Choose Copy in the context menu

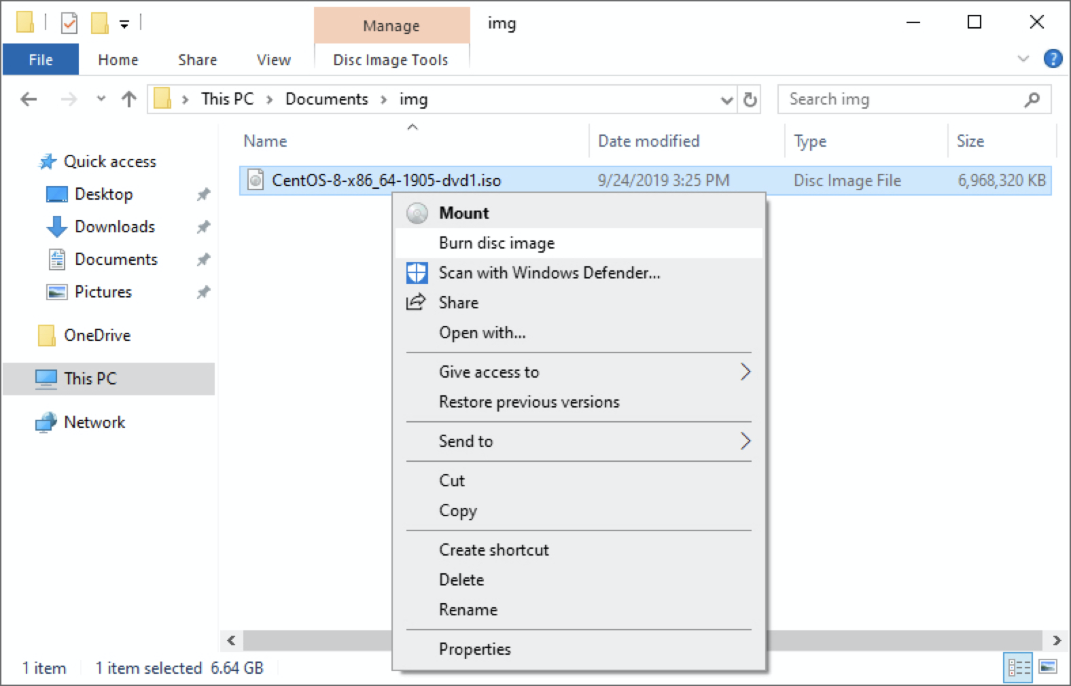coord(579,511)
